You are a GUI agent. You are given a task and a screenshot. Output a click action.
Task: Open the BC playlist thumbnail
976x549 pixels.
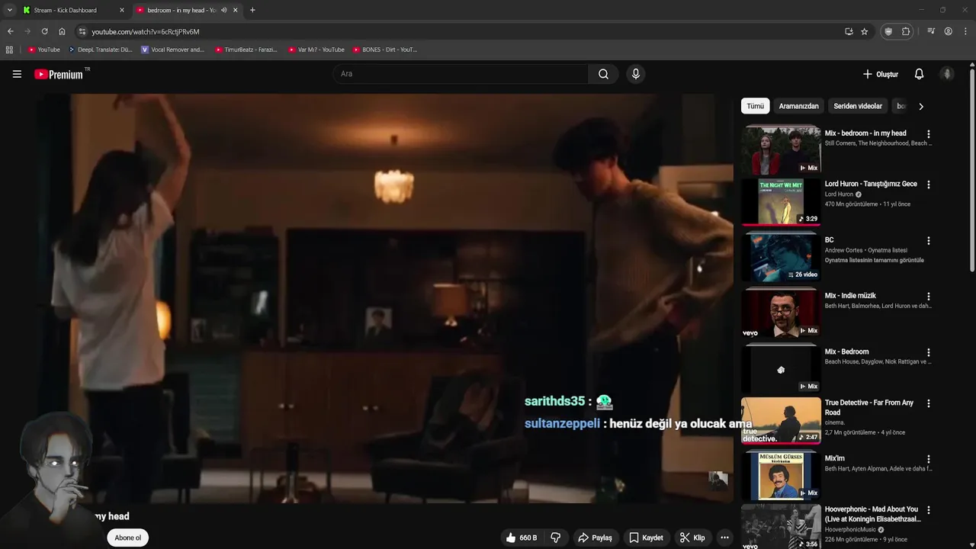point(781,257)
